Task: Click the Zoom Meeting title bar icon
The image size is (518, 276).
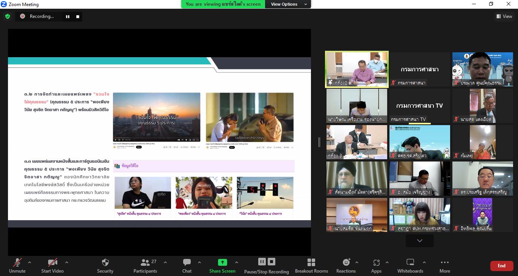Action: click(4, 4)
